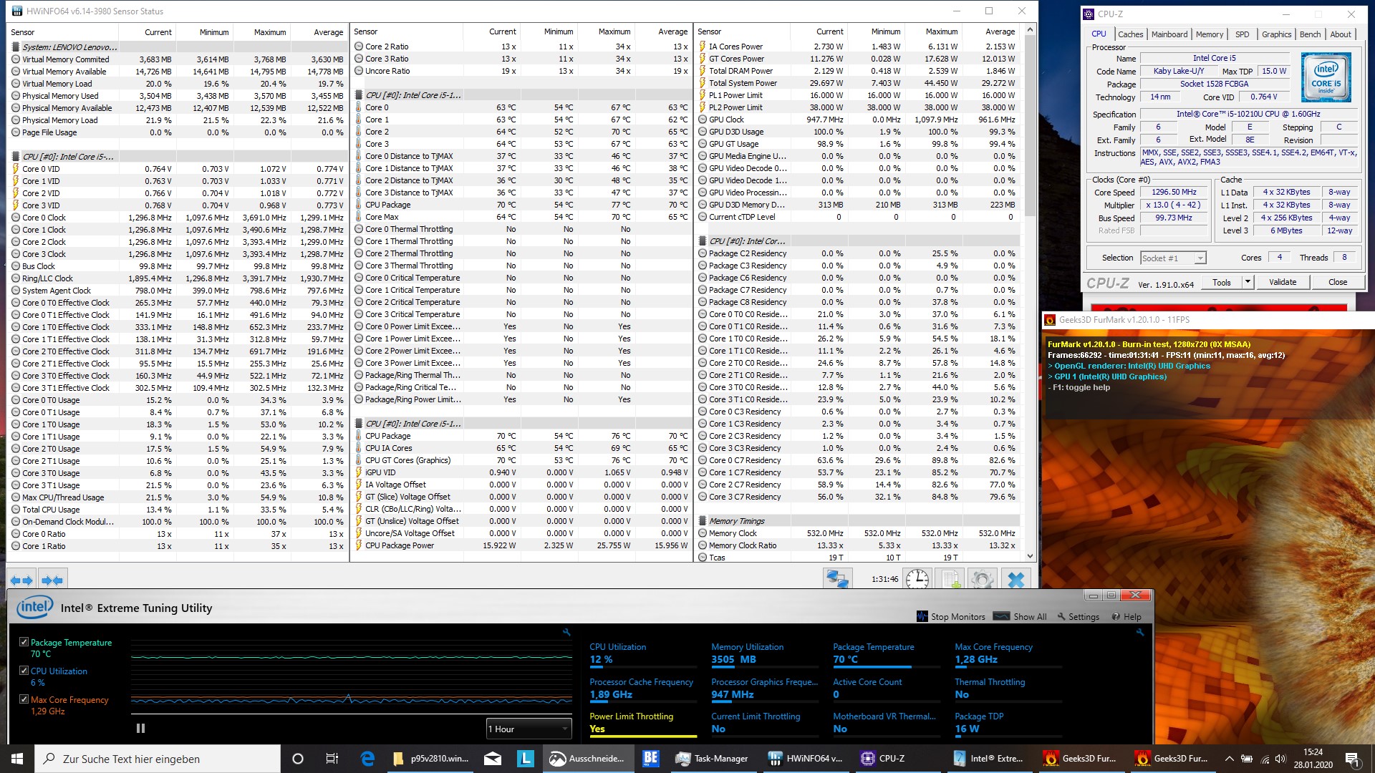Open the 1 Hour time range dropdown
Image resolution: width=1375 pixels, height=773 pixels.
pos(529,729)
